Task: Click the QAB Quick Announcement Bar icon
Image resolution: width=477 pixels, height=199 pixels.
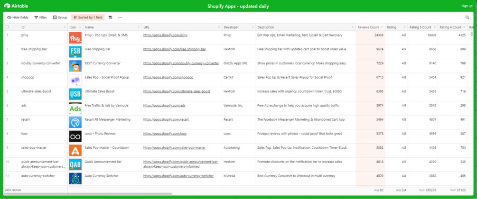Action: (75, 164)
